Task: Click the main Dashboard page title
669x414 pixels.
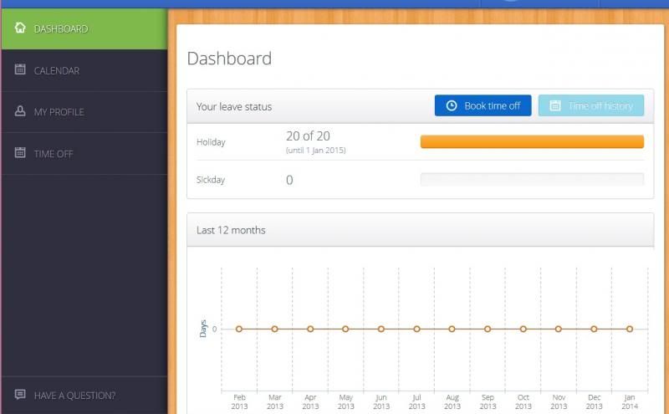Action: coord(229,59)
